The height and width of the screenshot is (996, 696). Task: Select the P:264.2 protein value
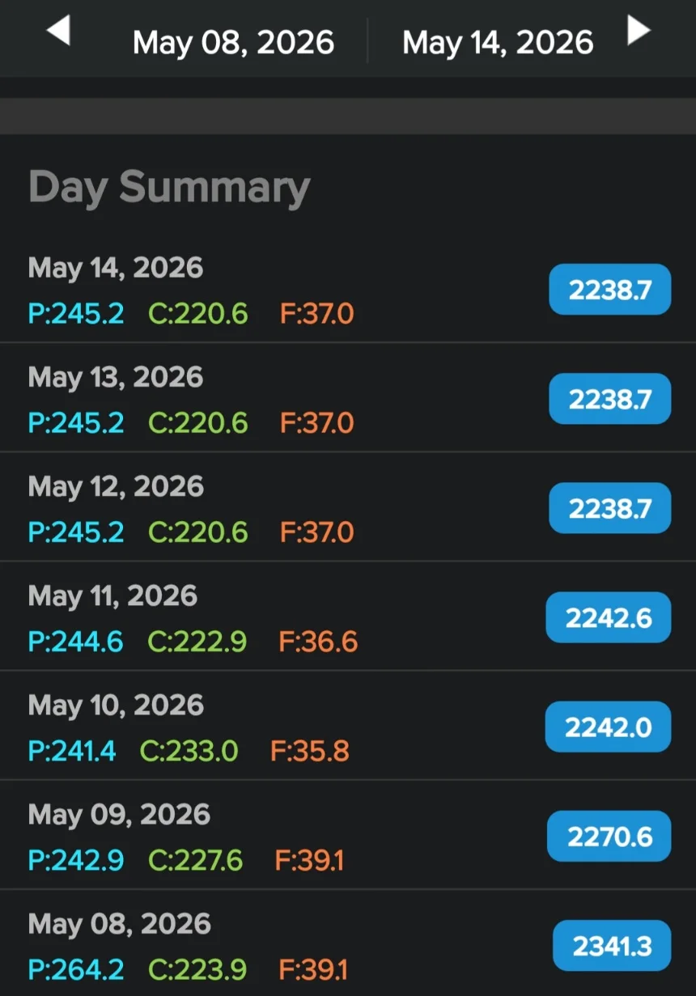[76, 968]
